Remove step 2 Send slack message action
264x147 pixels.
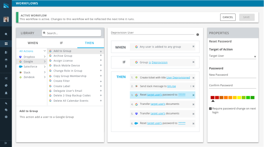pos(193,86)
